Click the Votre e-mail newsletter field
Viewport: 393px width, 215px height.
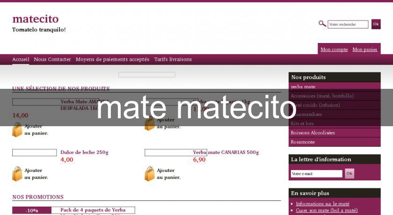pyautogui.click(x=316, y=174)
